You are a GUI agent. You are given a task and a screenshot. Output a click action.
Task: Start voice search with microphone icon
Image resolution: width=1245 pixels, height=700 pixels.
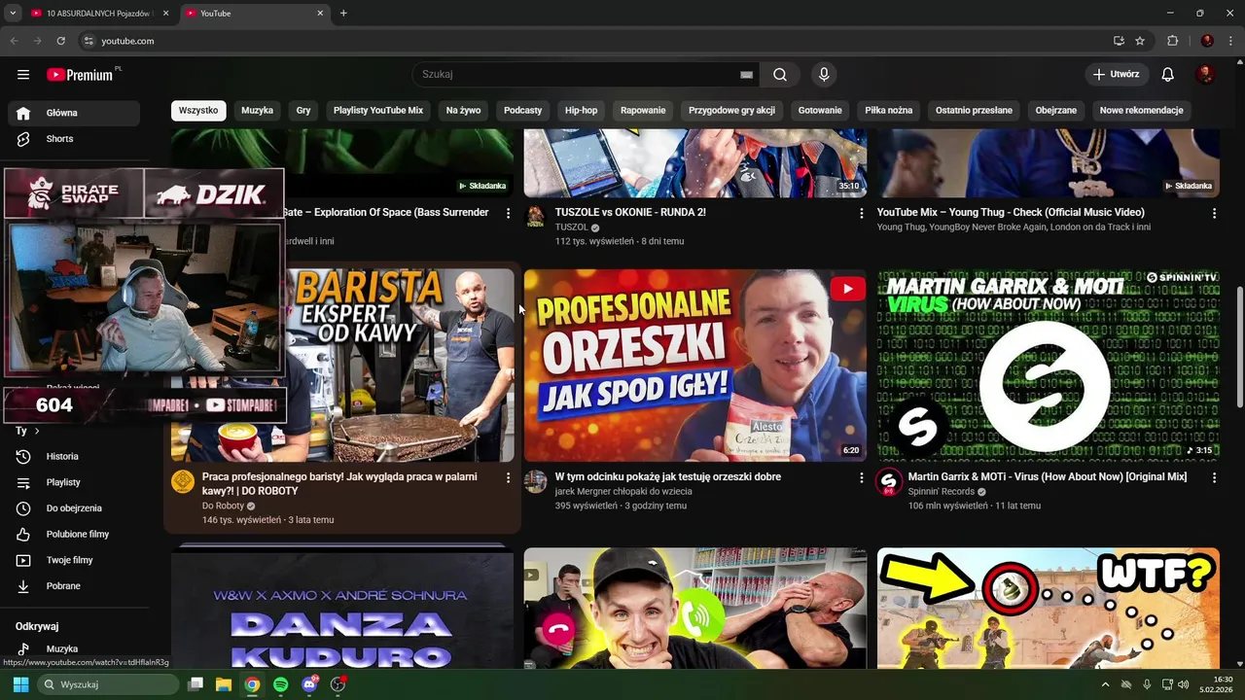pyautogui.click(x=824, y=75)
